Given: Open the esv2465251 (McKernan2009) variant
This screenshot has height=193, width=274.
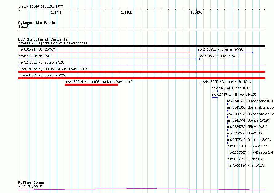Looking at the screenshot, I should click(220, 49).
